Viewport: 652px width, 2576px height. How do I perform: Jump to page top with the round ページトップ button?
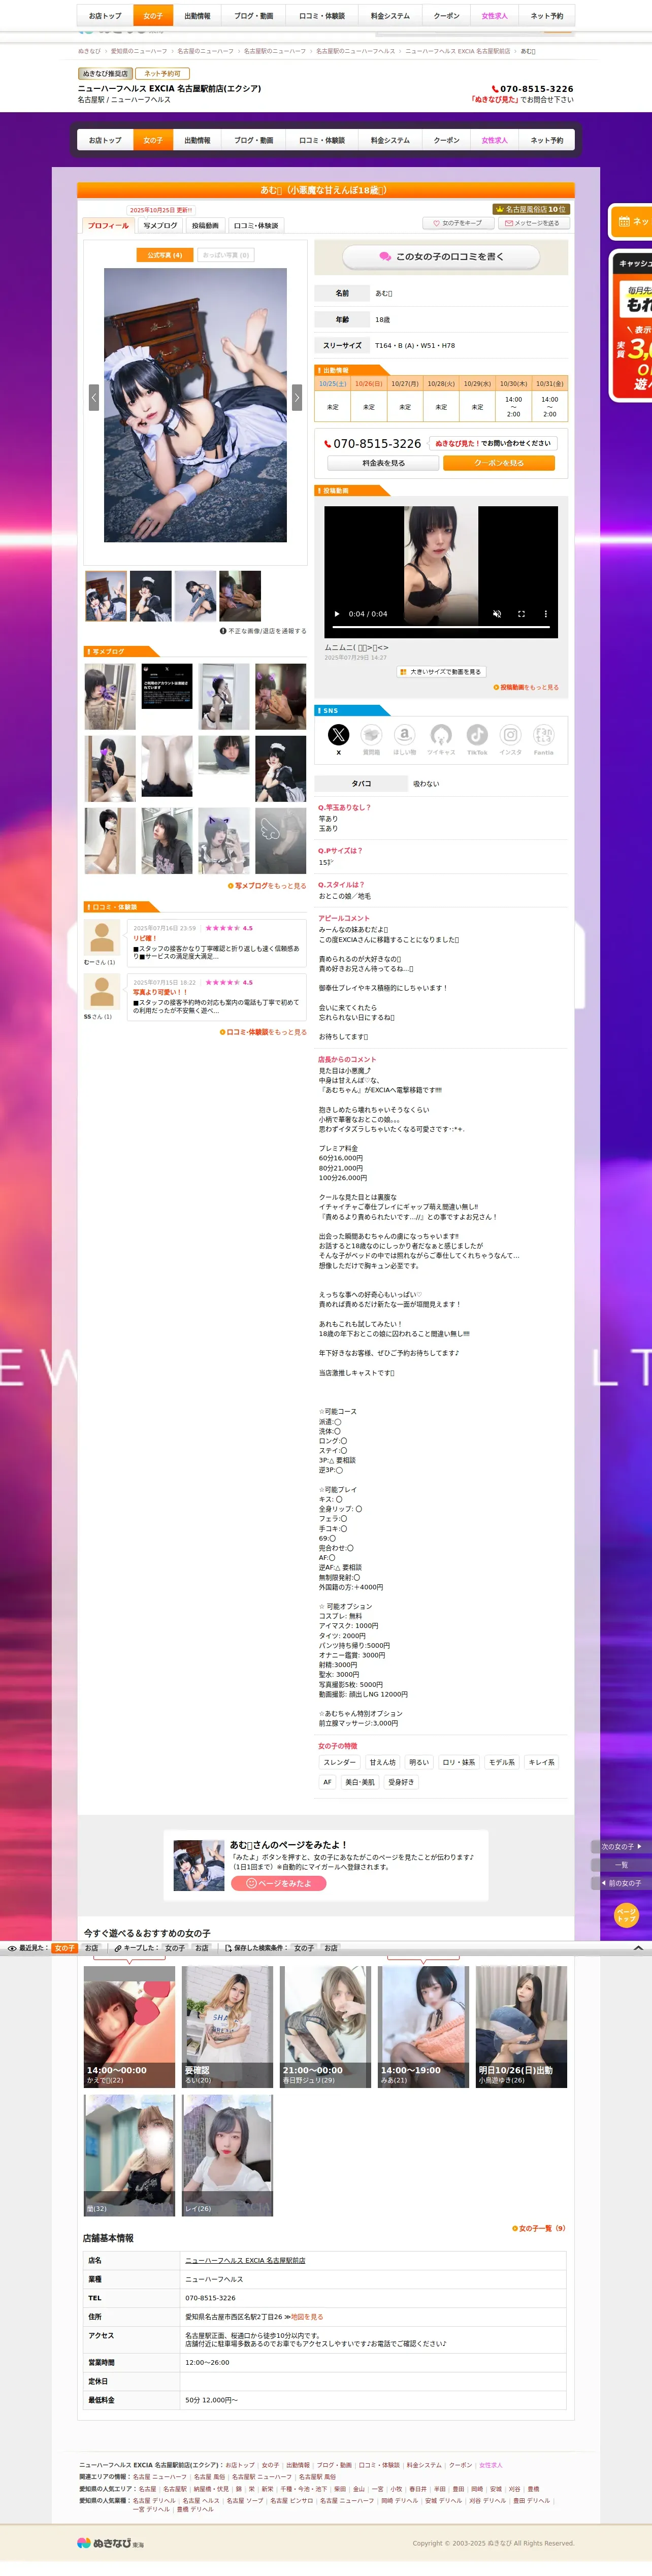626,1915
